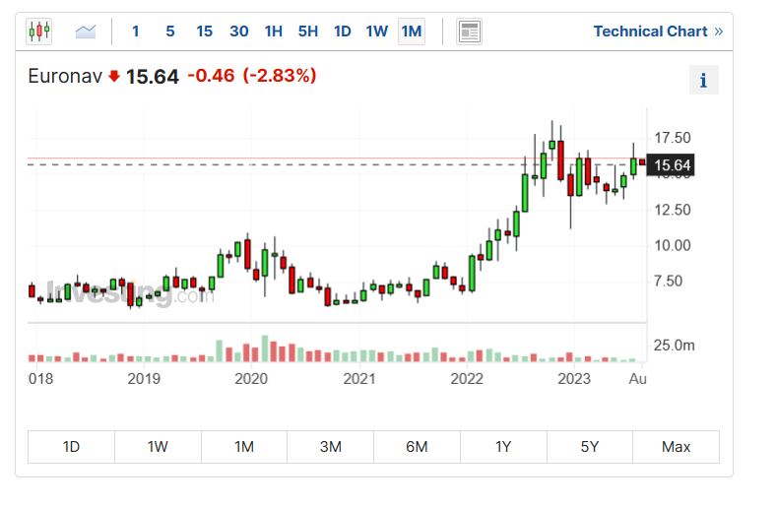Screen dimensions: 777x506
Task: Select the 5H interval
Action: pyautogui.click(x=307, y=32)
